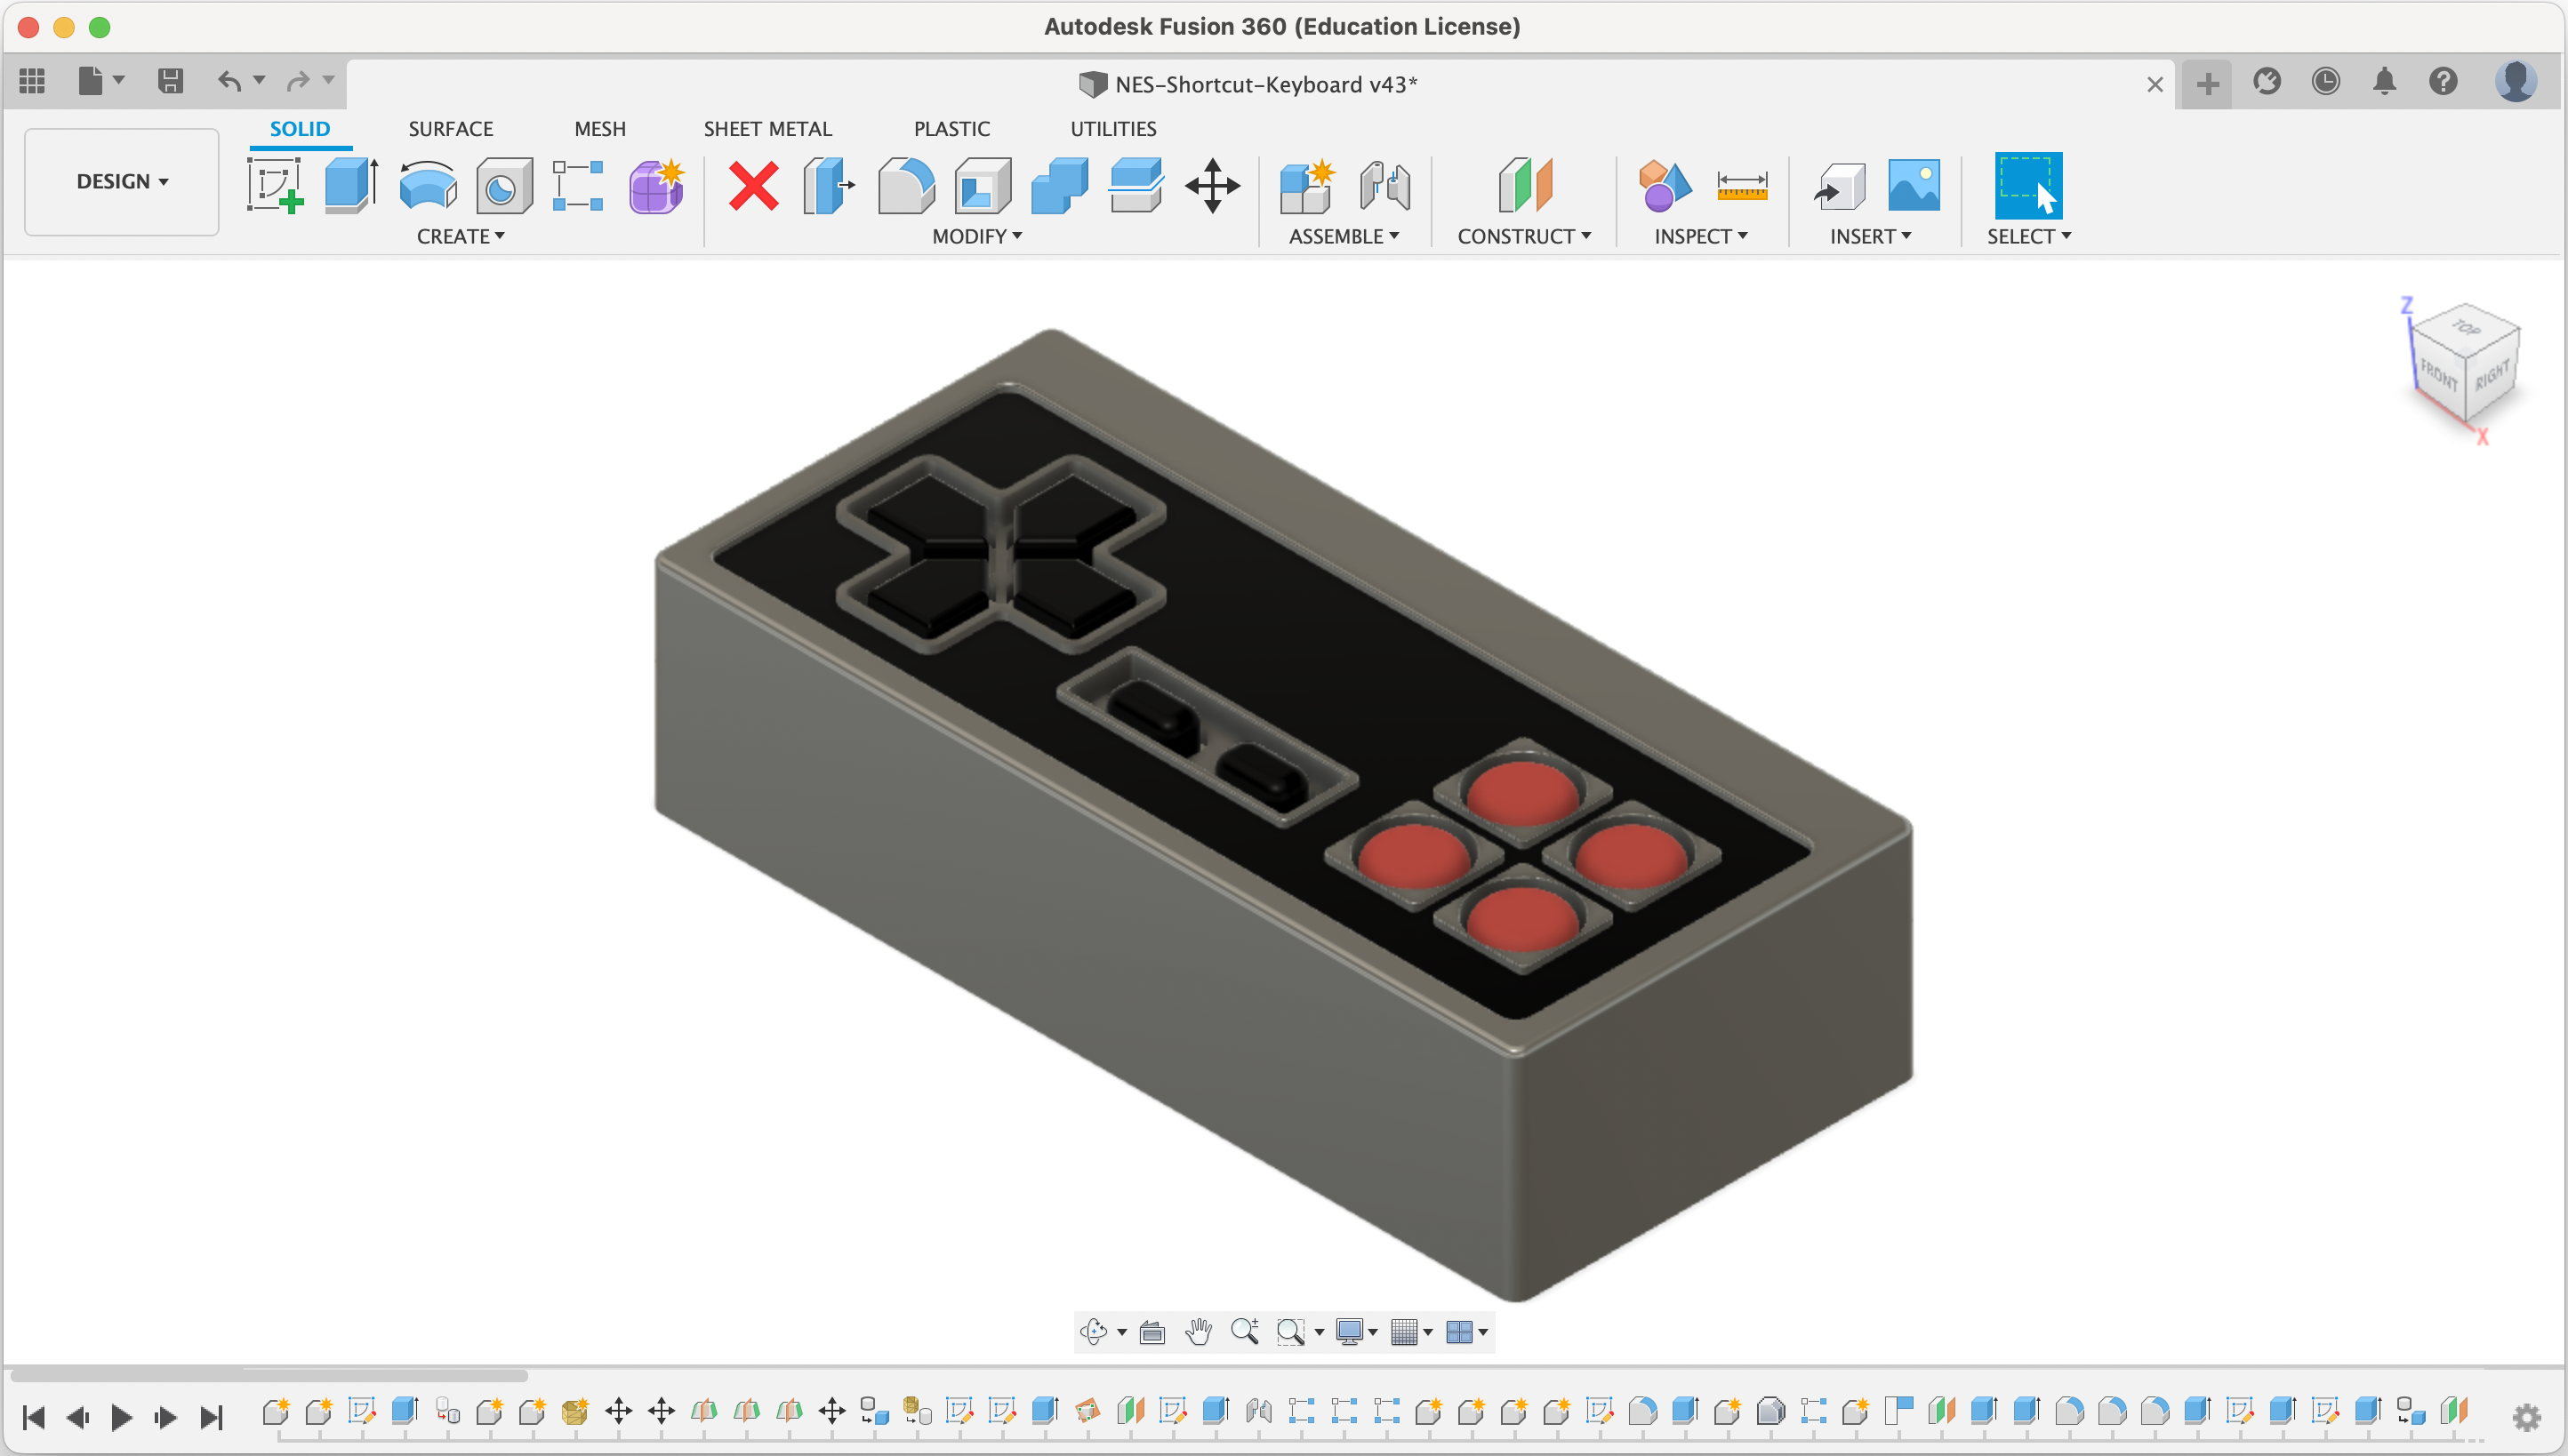Expand the MODIFY menu
Viewport: 2568px width, 1456px height.
coord(977,236)
